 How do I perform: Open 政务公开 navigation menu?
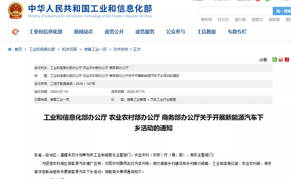tap(114, 32)
